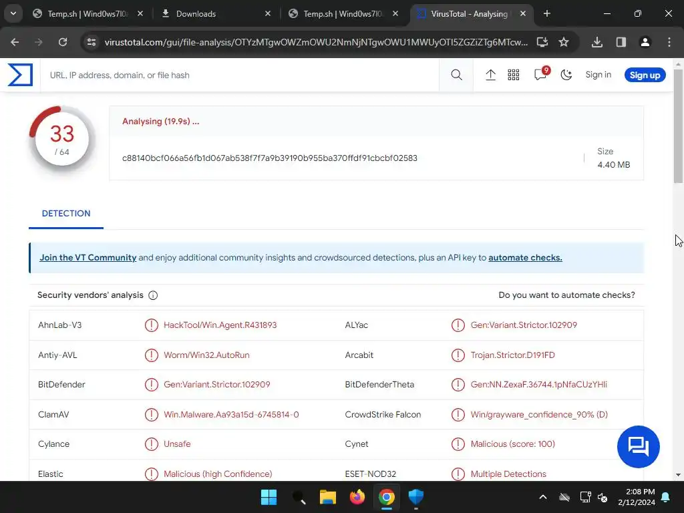The height and width of the screenshot is (513, 684).
Task: Click the alert icon next to AhnLab-V3
Action: 152,325
